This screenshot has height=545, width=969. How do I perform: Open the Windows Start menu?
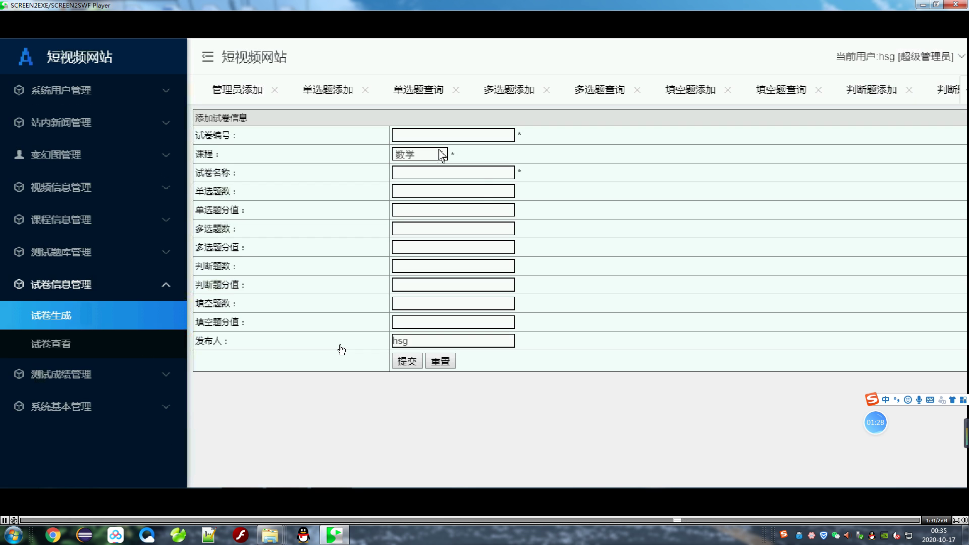[14, 535]
